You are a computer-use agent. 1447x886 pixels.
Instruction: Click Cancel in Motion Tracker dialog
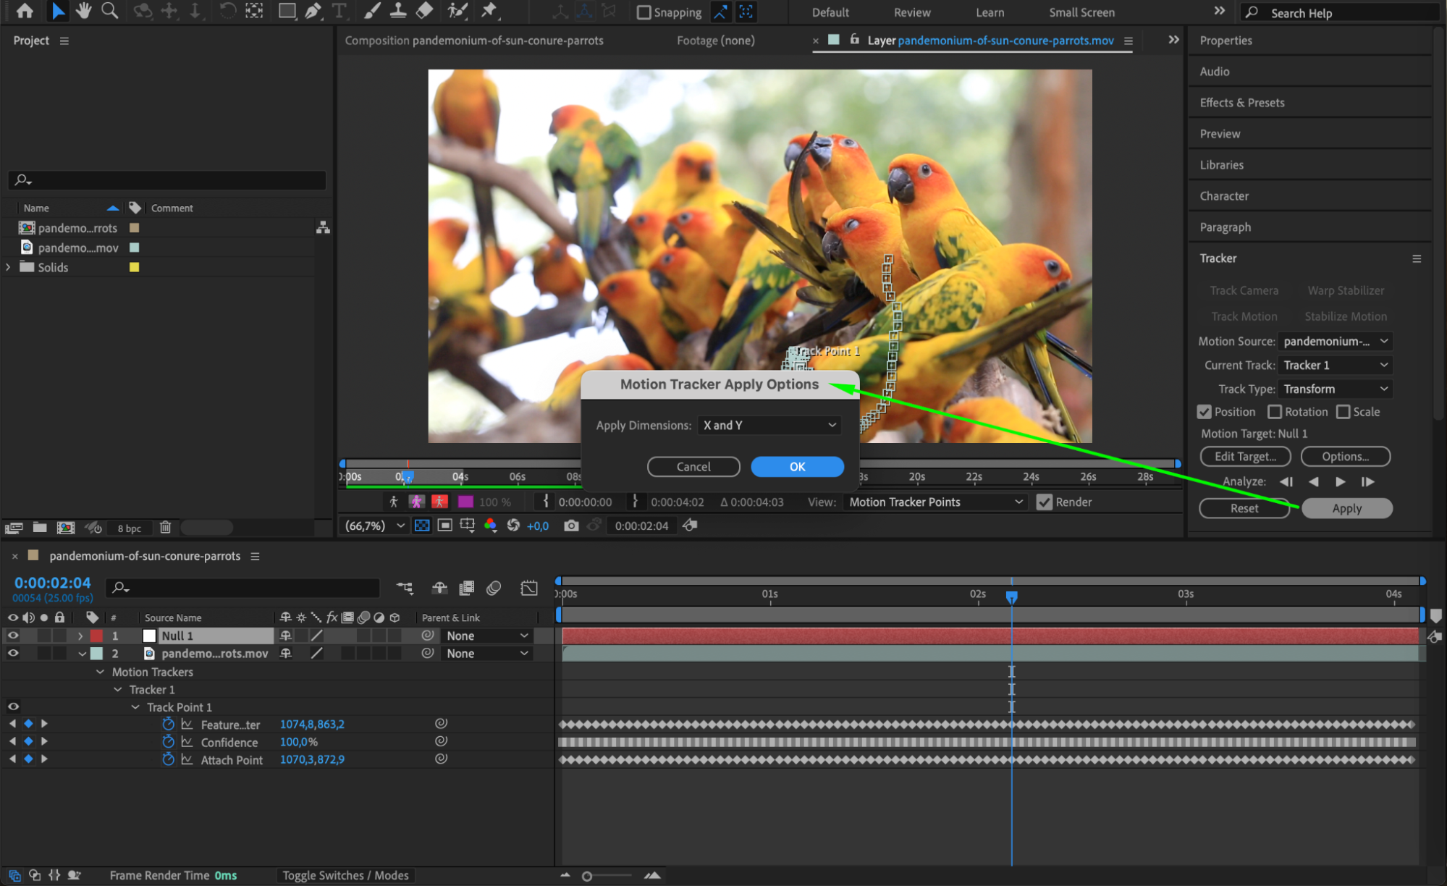[x=693, y=467]
